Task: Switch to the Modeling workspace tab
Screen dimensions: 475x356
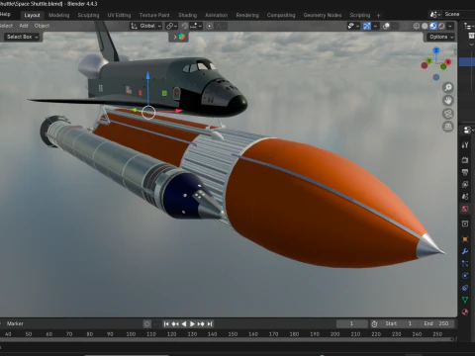Action: click(58, 15)
